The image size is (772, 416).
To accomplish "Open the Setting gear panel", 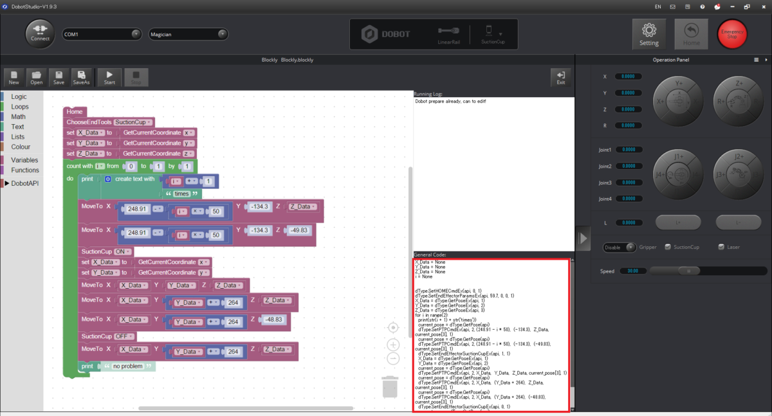I will [648, 34].
